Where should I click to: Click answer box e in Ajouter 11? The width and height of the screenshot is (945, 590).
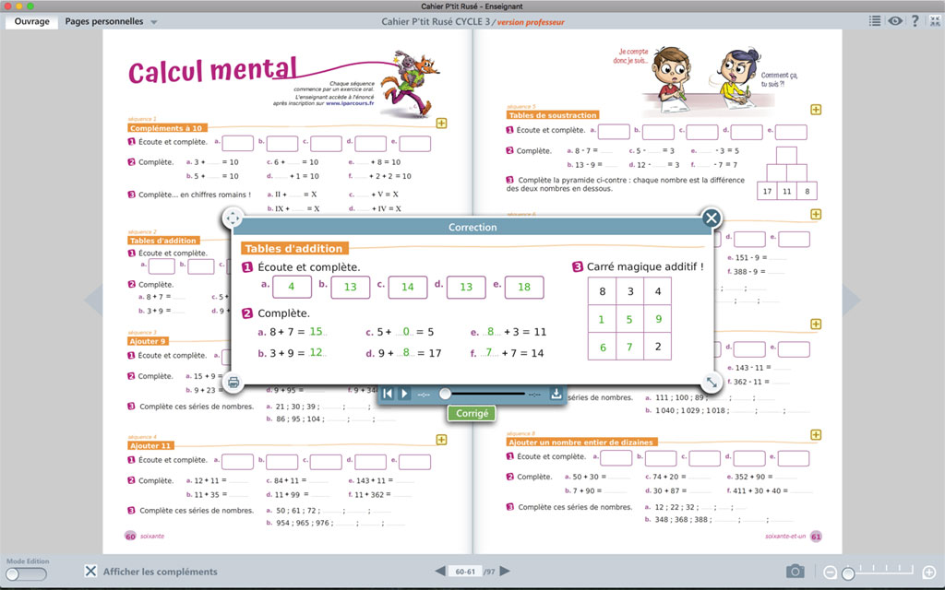click(414, 462)
